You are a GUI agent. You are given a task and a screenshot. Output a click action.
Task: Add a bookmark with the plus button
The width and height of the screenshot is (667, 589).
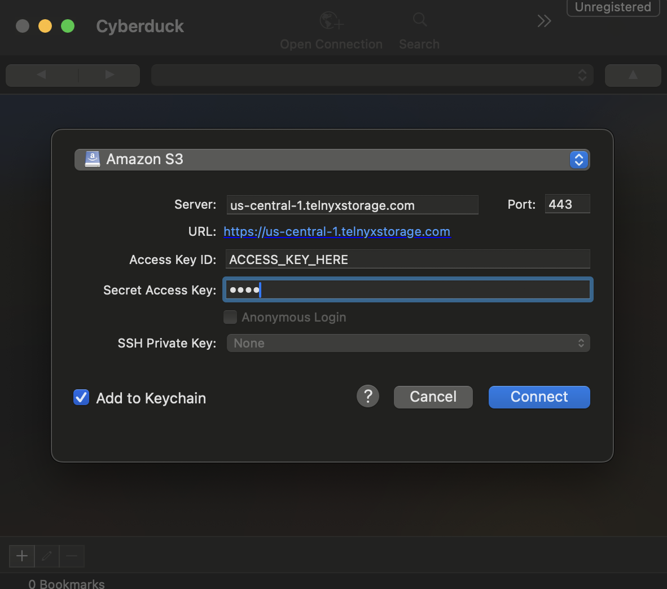point(22,556)
